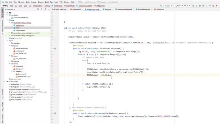Open the Build menu
220x124 pixels.
point(47,2)
